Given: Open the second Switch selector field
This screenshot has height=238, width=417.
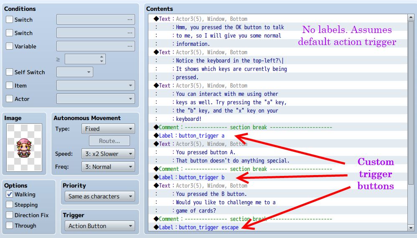Looking at the screenshot, I should [x=95, y=33].
